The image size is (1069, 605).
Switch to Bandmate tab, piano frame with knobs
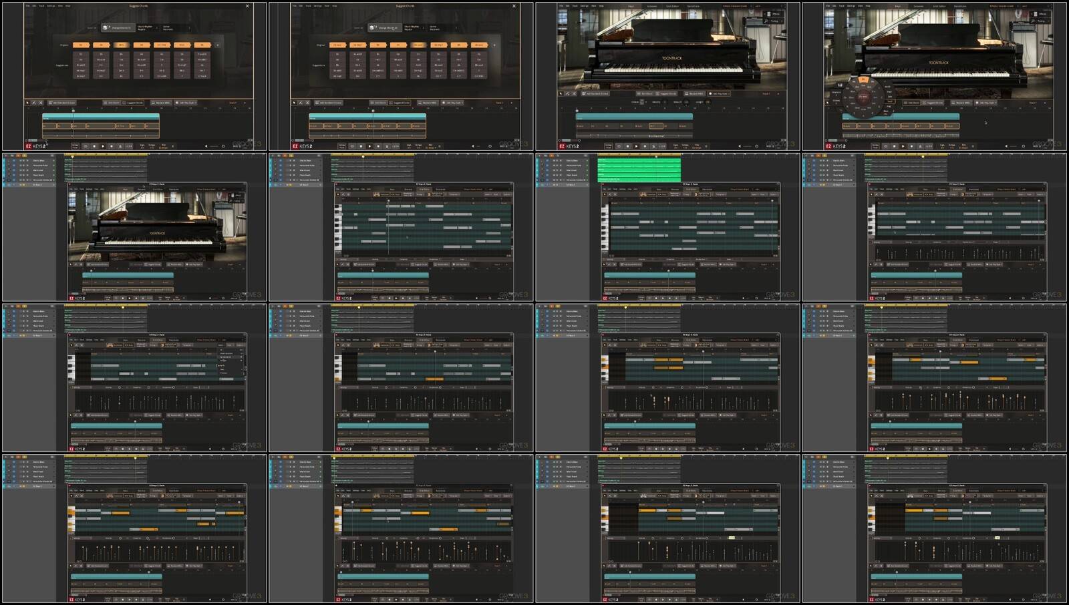click(693, 6)
